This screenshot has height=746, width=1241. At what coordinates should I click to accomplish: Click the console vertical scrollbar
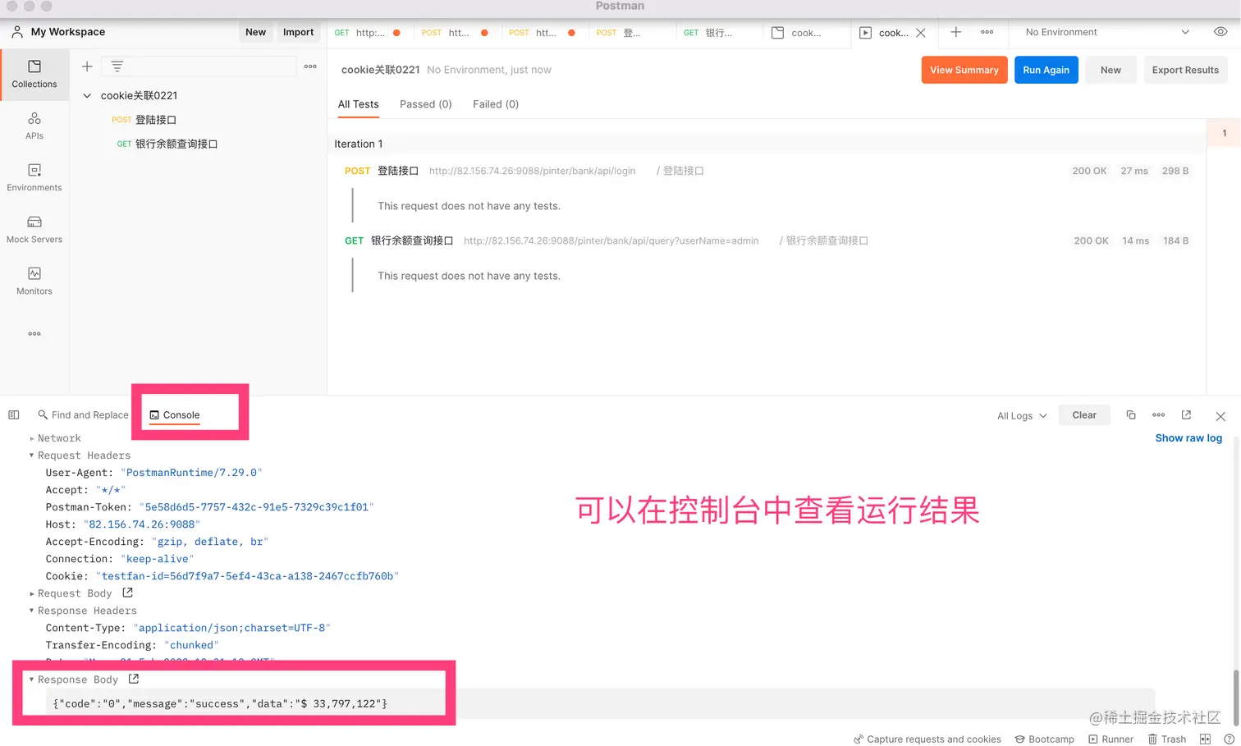point(1236,698)
